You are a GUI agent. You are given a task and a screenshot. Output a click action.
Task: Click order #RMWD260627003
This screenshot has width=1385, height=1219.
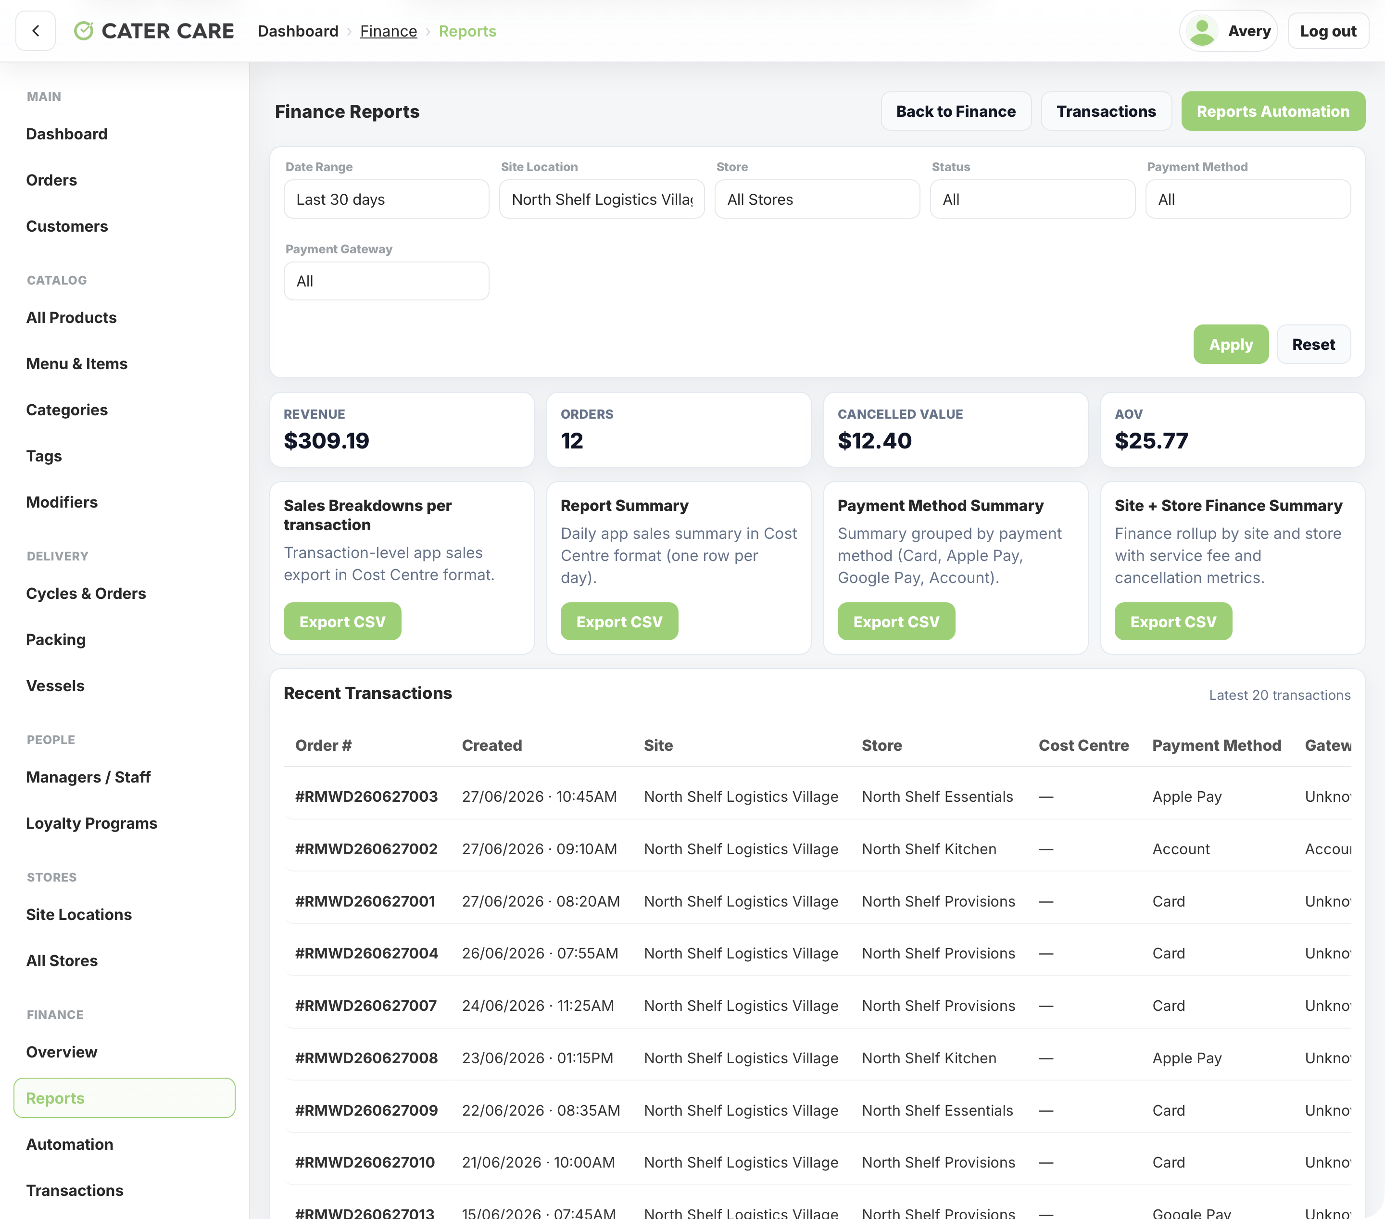(x=366, y=796)
